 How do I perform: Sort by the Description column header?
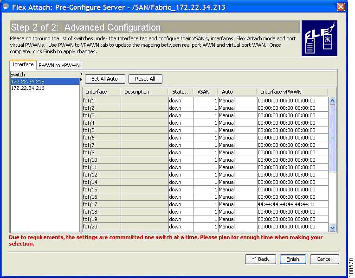click(x=144, y=92)
